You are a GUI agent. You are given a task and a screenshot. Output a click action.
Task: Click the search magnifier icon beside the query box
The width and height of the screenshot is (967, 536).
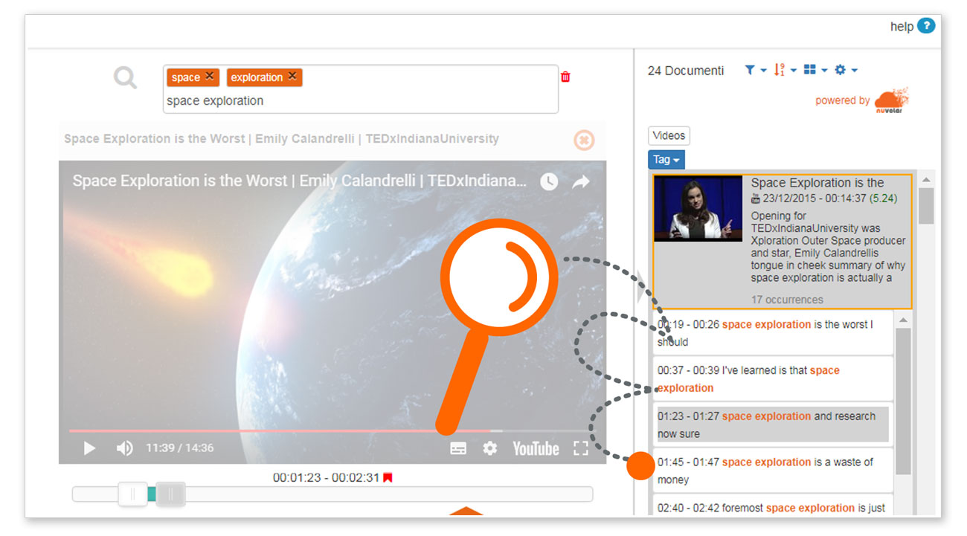[125, 77]
